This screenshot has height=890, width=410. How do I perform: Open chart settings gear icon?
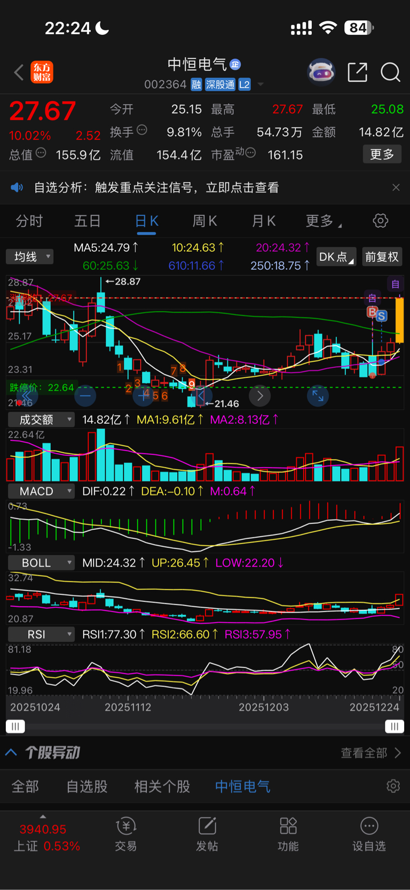coord(380,221)
